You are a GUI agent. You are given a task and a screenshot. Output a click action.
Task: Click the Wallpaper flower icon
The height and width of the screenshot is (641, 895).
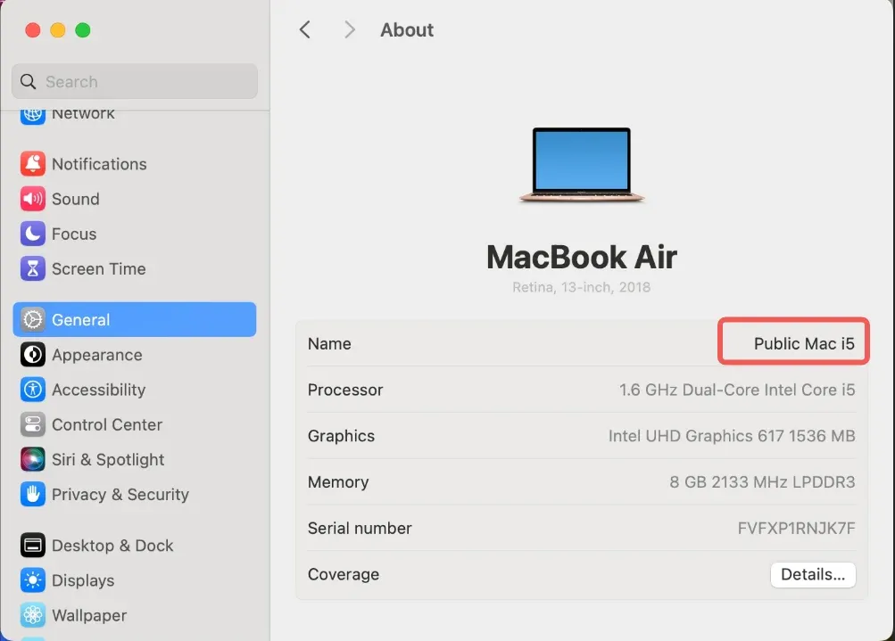tap(32, 615)
